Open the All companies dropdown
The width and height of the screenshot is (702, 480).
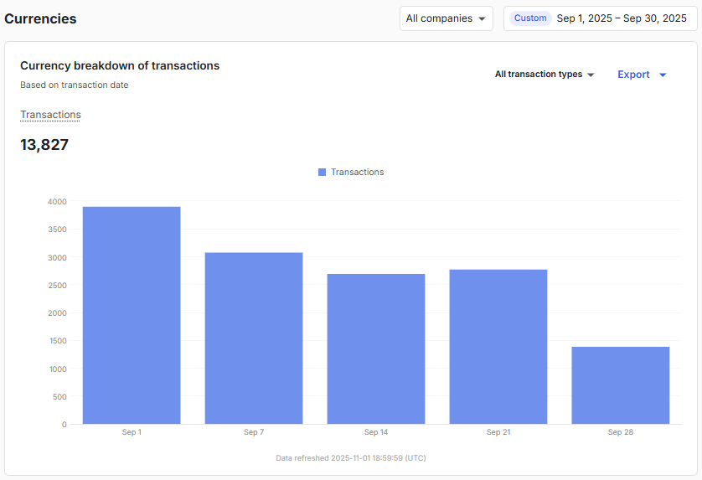click(446, 18)
